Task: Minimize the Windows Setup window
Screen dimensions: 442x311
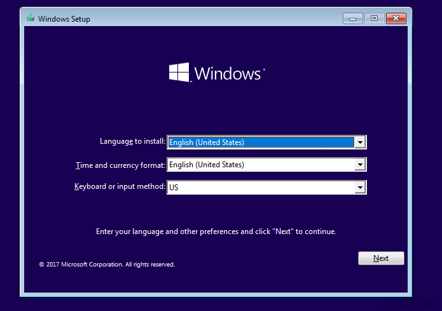Action: tap(352, 19)
